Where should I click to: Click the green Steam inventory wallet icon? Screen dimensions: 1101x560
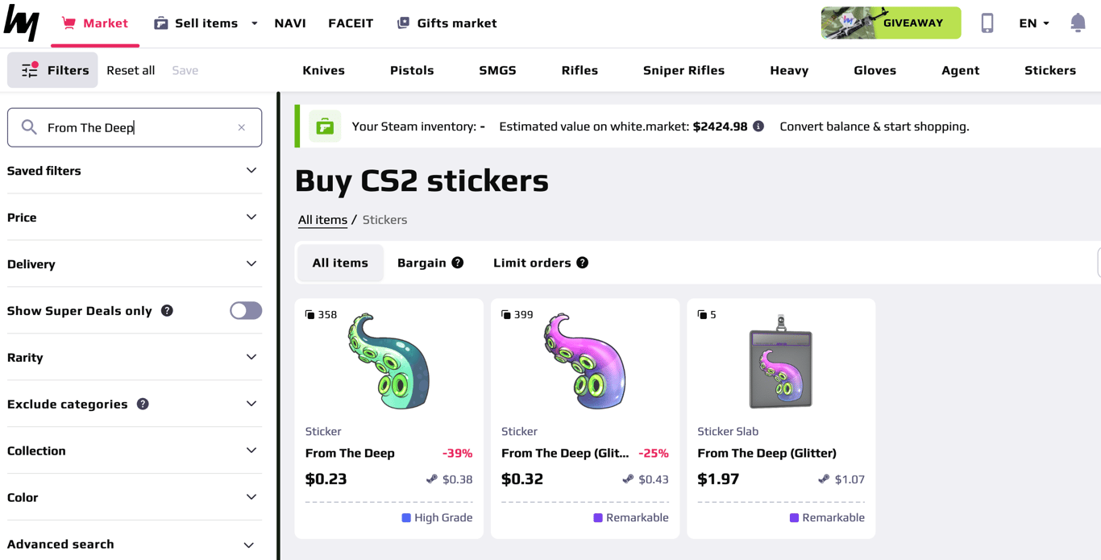point(325,127)
